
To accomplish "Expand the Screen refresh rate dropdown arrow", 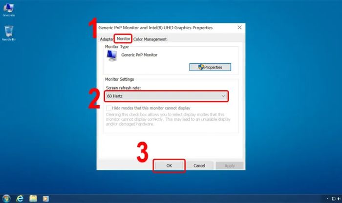I will pyautogui.click(x=223, y=96).
